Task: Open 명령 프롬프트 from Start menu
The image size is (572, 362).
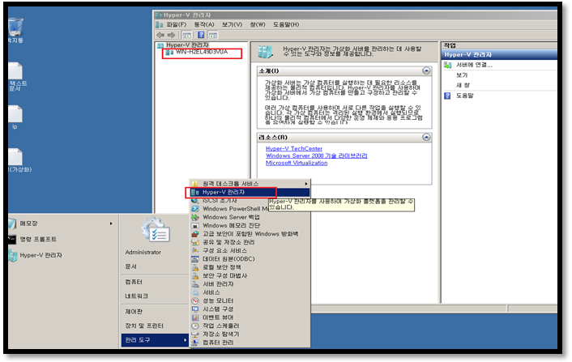Action: (x=38, y=240)
